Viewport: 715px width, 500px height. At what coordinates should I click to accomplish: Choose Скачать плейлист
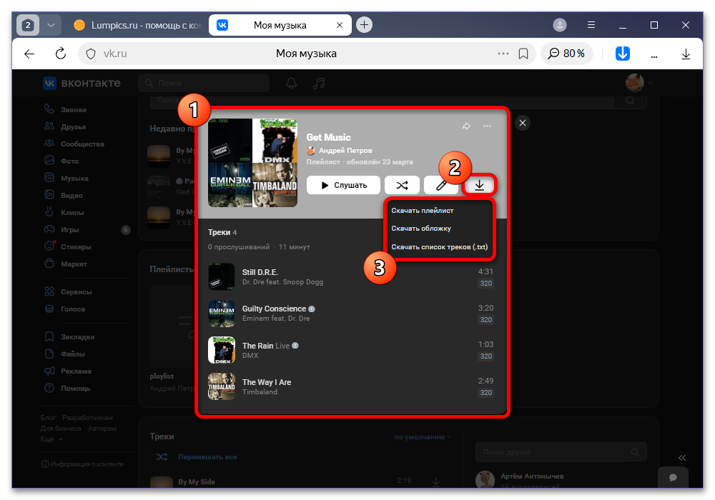pyautogui.click(x=423, y=211)
